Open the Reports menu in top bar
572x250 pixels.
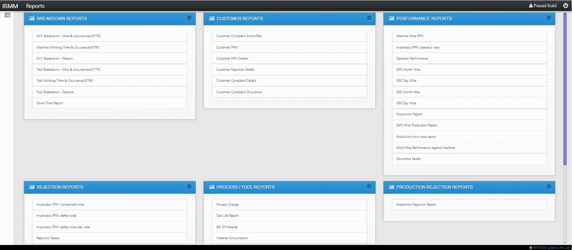coord(35,6)
